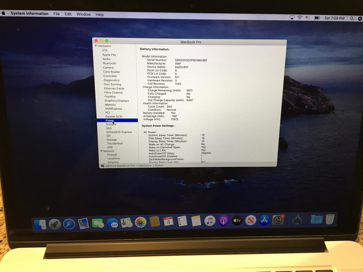Open FaceTime from the Dock
Screen dimensions: 363x272
[98, 223]
